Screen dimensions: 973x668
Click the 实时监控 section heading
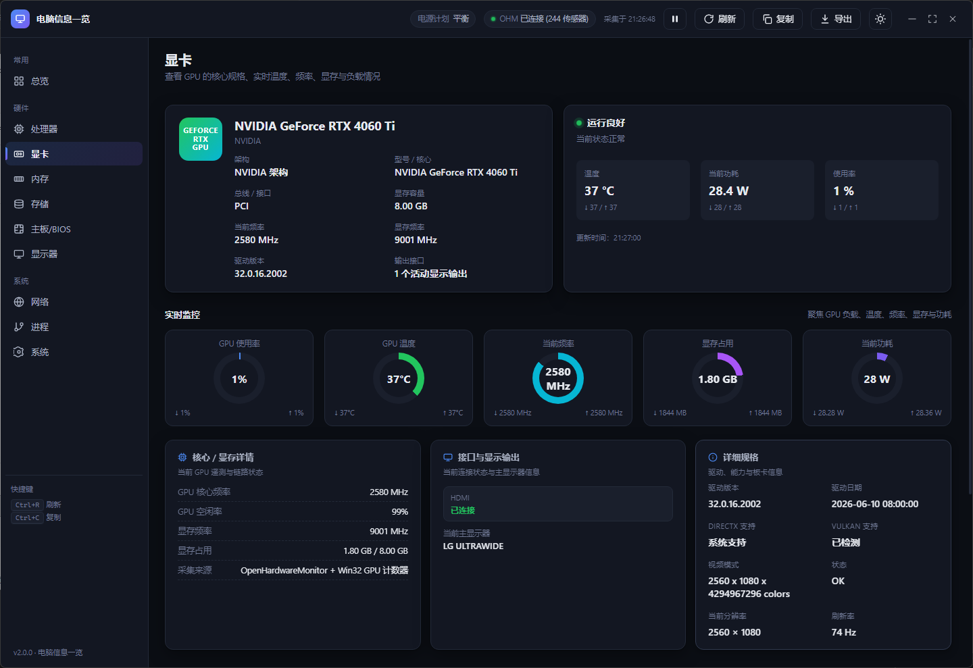[182, 315]
